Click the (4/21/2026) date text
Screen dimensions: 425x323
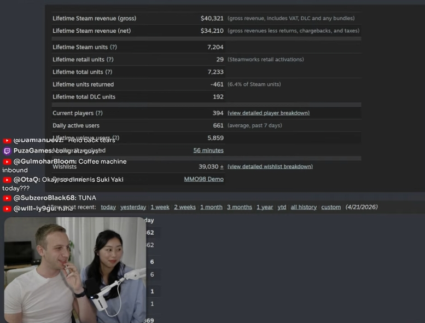[x=362, y=207]
